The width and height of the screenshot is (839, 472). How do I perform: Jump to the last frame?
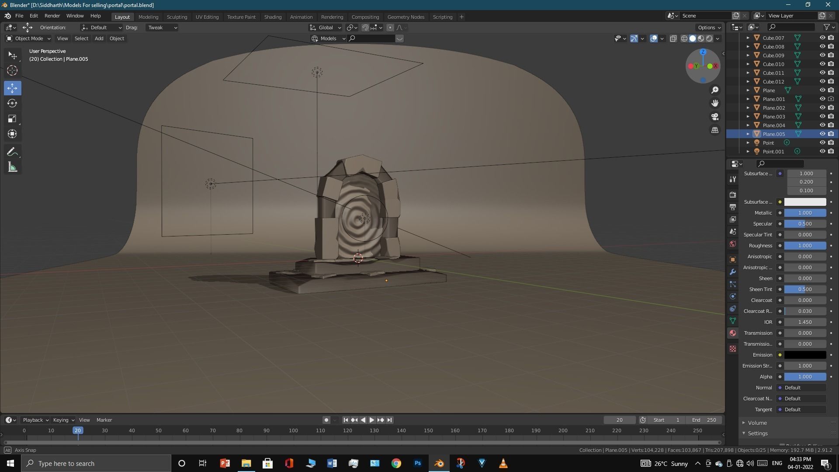click(x=389, y=420)
